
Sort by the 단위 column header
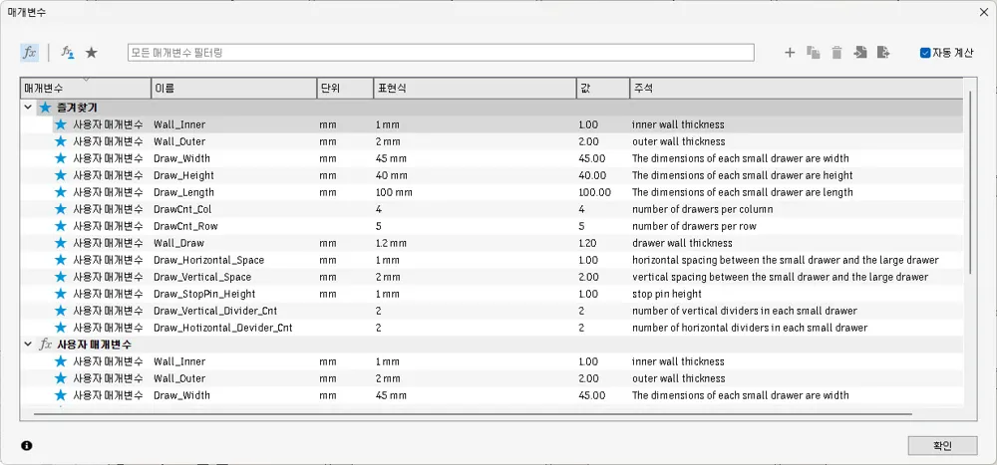pyautogui.click(x=345, y=88)
